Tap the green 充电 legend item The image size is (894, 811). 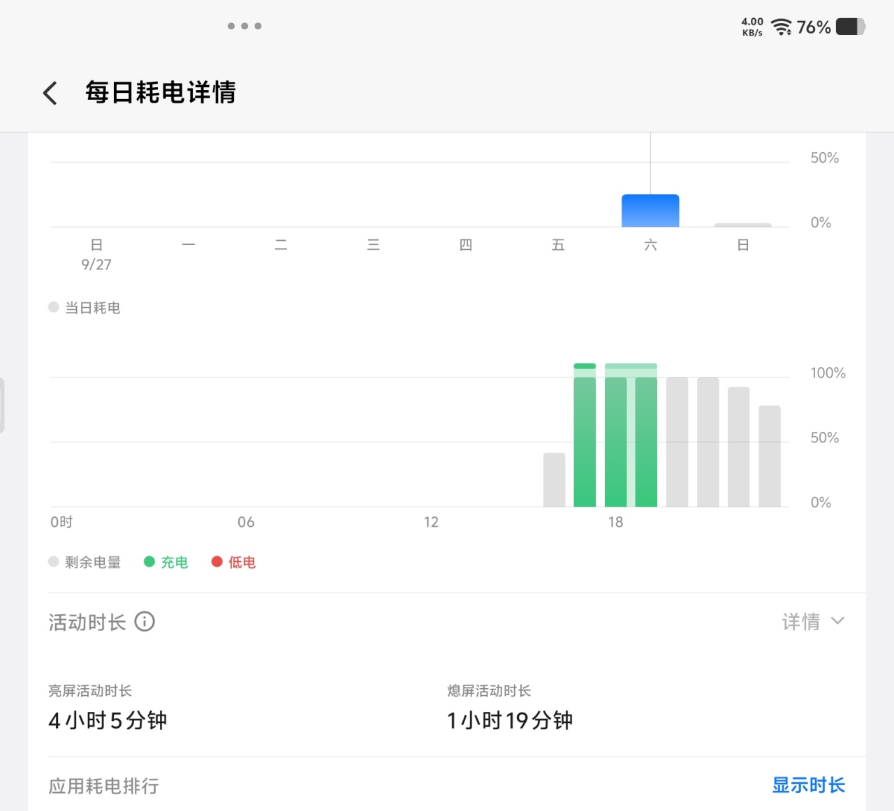click(x=166, y=563)
